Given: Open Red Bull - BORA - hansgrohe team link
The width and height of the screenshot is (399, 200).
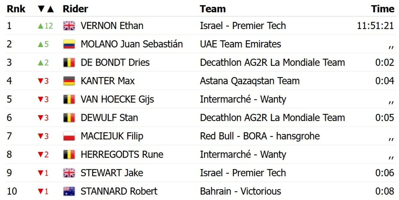Looking at the screenshot, I should [260, 136].
